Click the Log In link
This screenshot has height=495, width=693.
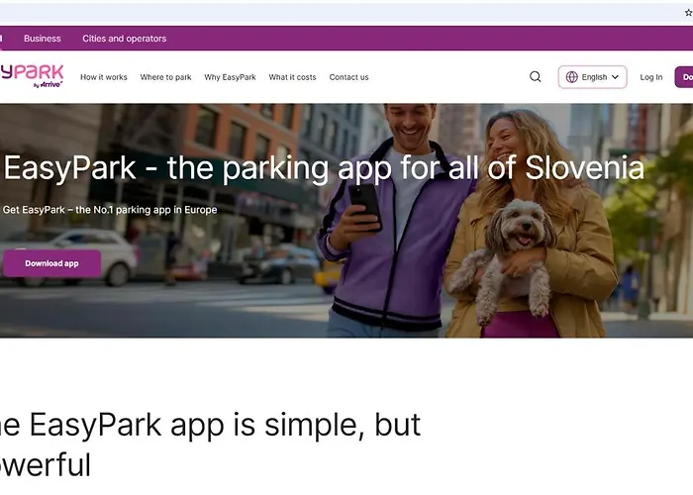point(651,77)
